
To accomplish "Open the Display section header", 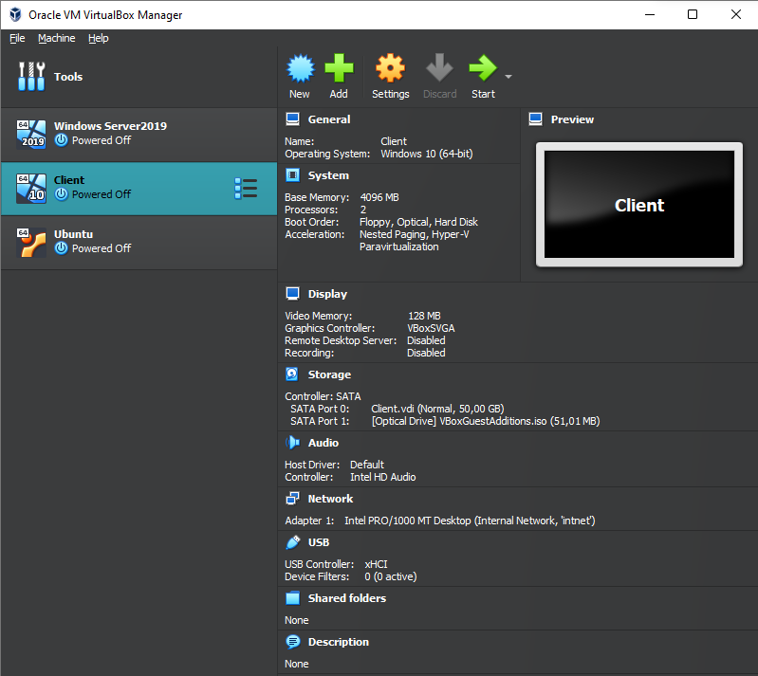I will 327,294.
